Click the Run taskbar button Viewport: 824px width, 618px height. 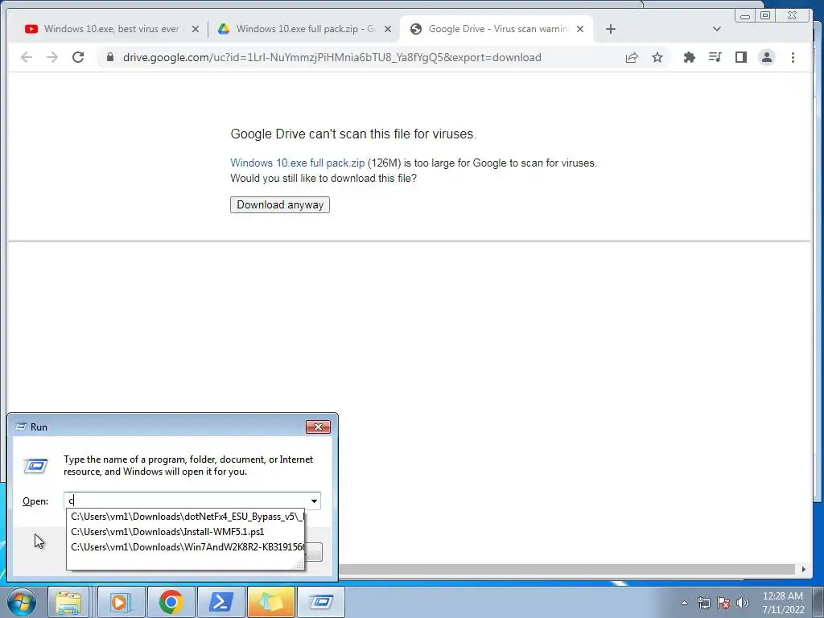click(x=321, y=602)
